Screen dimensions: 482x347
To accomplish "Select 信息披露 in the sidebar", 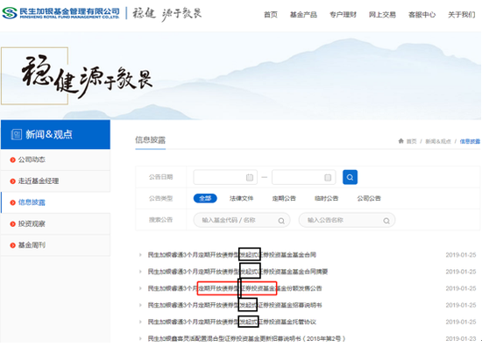I will 55,202.
